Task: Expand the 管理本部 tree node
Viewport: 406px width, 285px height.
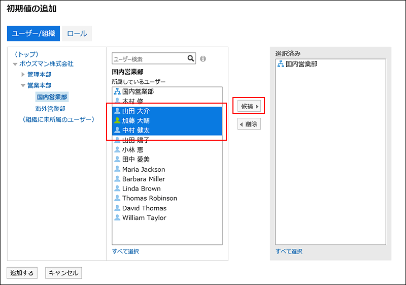Action: 23,75
